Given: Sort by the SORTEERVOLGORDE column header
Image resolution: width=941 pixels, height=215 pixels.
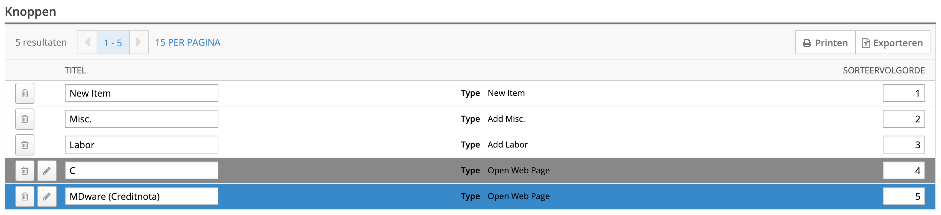Looking at the screenshot, I should click(x=884, y=70).
